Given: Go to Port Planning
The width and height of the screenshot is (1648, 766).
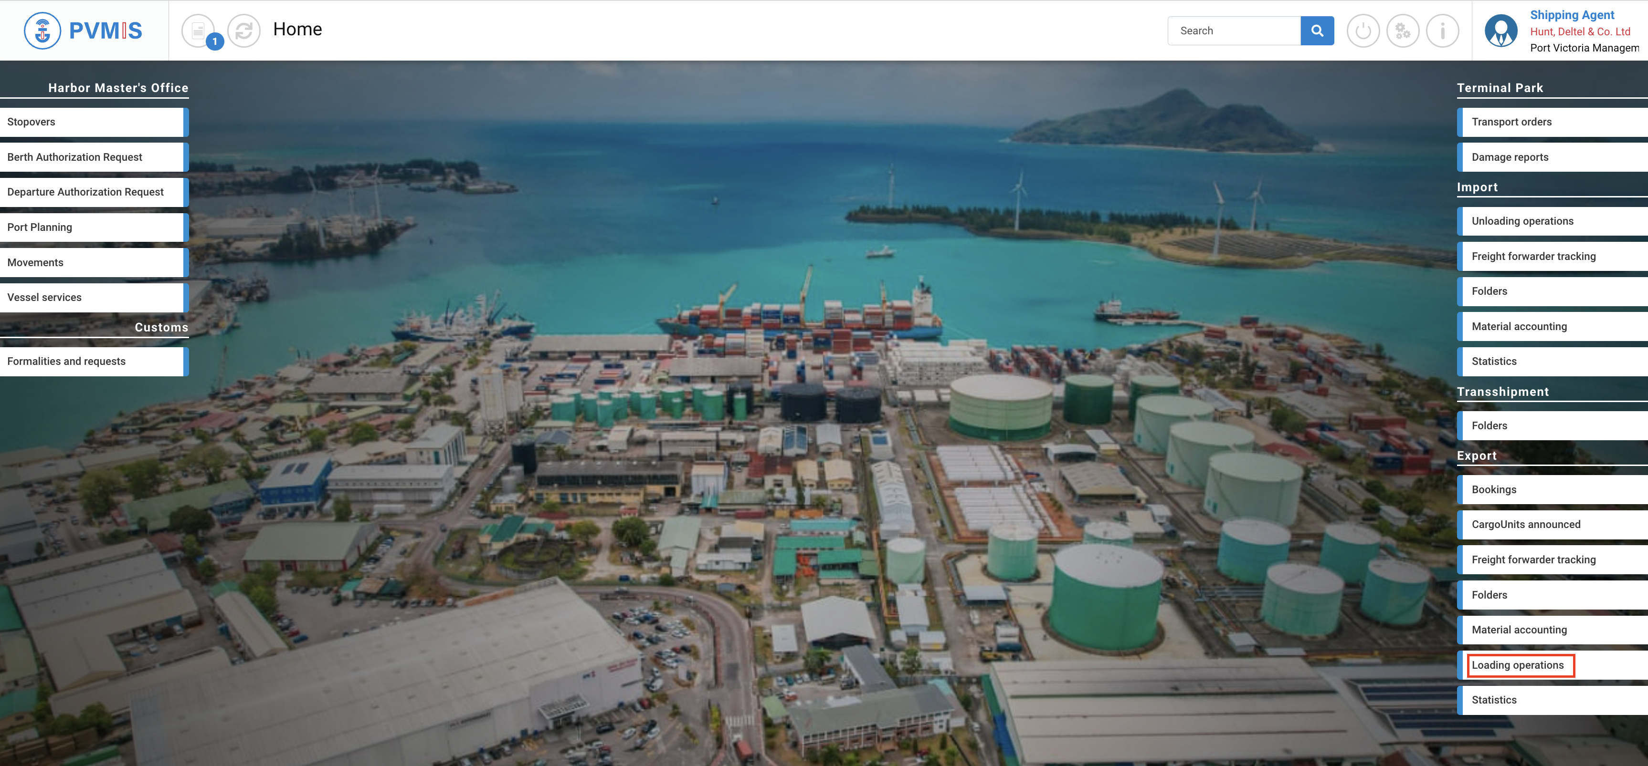Looking at the screenshot, I should [x=94, y=228].
